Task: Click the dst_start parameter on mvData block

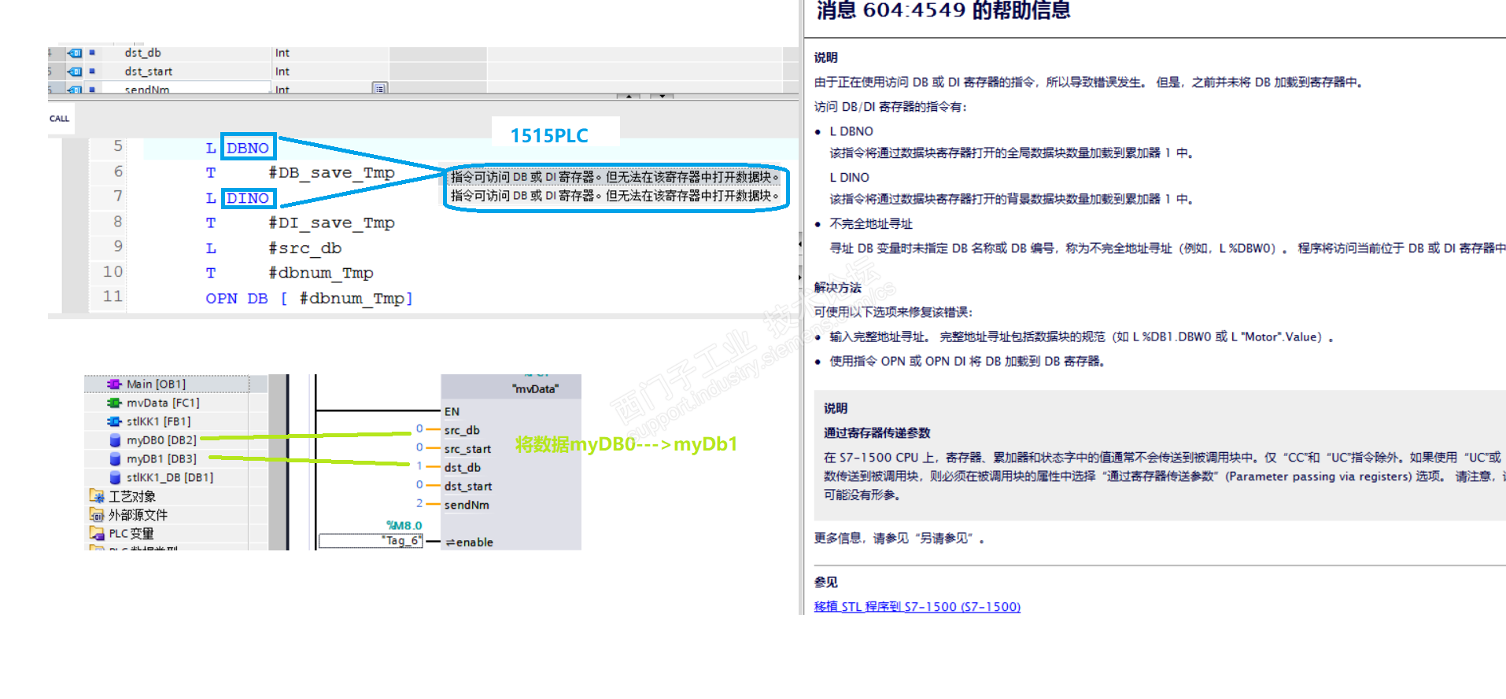Action: pyautogui.click(x=467, y=486)
